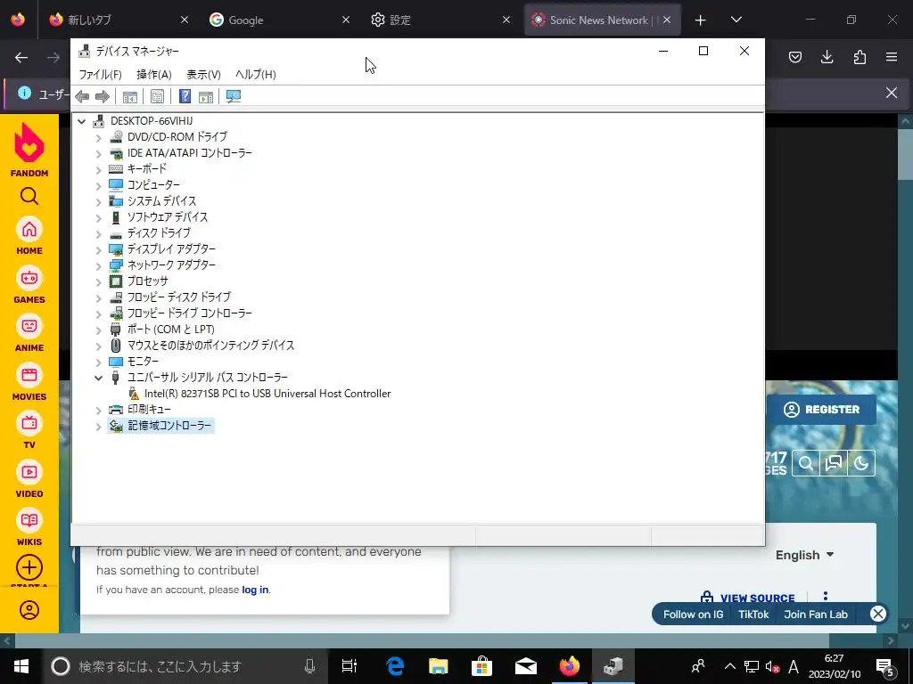Dismiss the Follow on IG banner
Screen dimensions: 913x684
pos(878,614)
